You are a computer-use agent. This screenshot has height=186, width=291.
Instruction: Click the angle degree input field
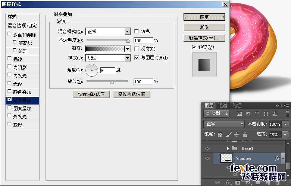click(x=108, y=70)
